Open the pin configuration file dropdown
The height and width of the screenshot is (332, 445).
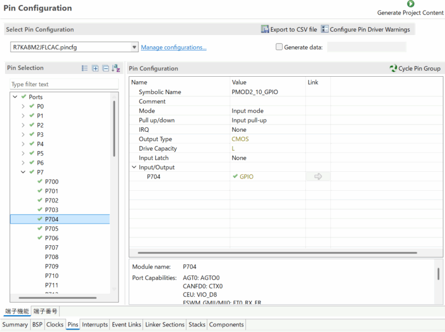coord(134,47)
